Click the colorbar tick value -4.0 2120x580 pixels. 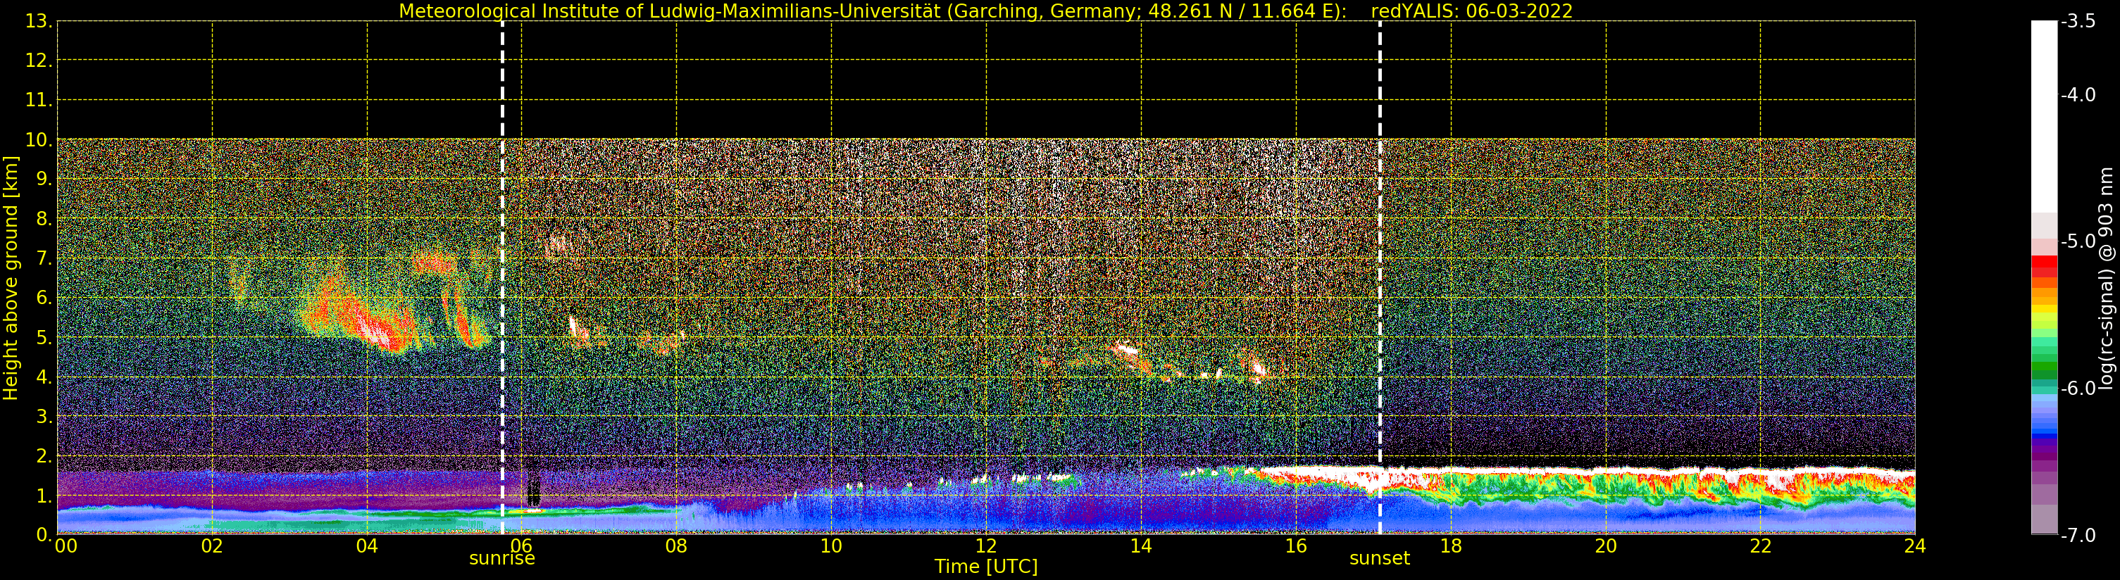click(x=2079, y=94)
